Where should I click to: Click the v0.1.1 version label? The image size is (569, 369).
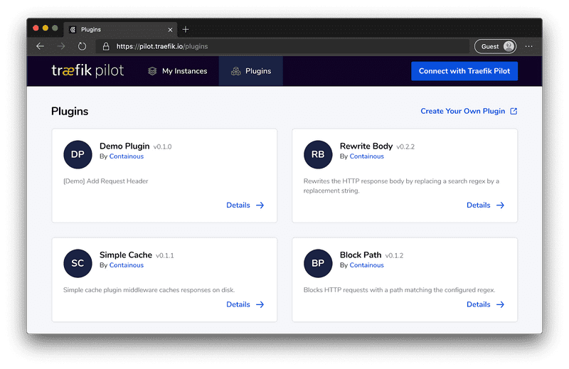point(165,255)
